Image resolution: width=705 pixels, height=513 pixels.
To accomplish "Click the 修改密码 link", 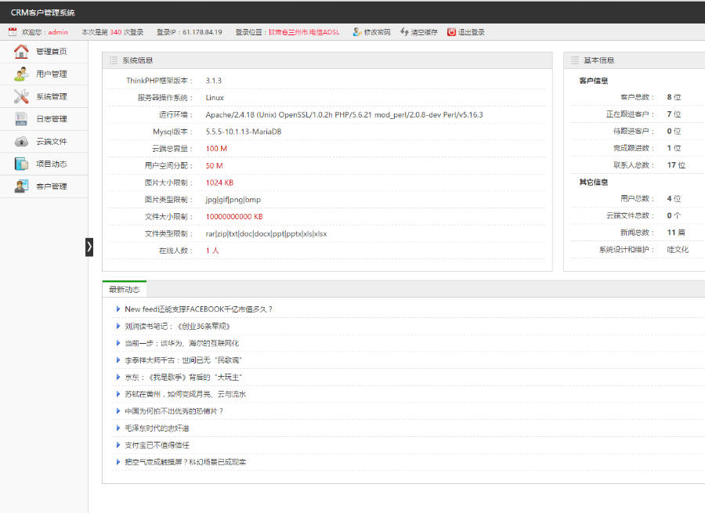I will click(x=377, y=32).
